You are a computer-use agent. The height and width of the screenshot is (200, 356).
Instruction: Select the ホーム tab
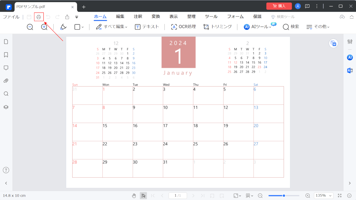(100, 17)
